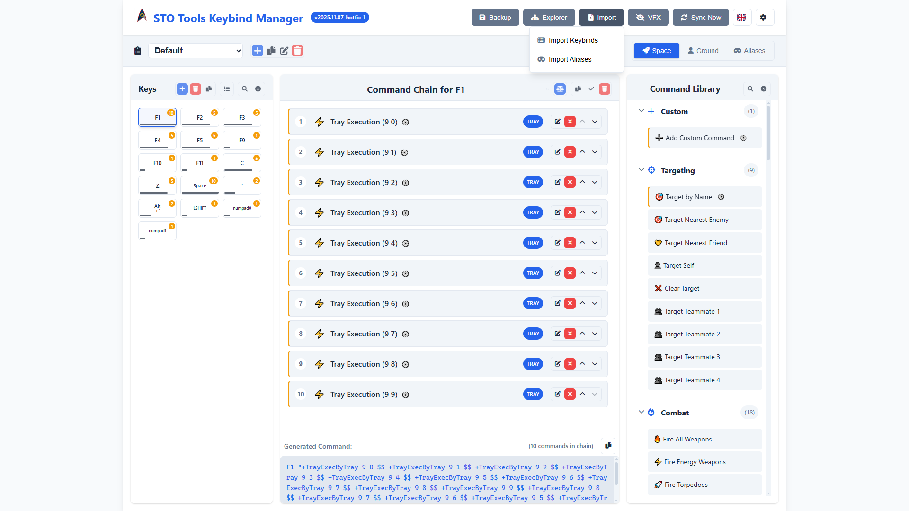Image resolution: width=909 pixels, height=511 pixels.
Task: Select the Space key in the key grid
Action: (200, 185)
